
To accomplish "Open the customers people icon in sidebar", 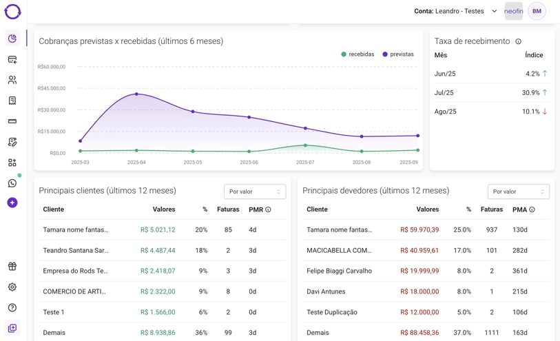I will (12, 80).
